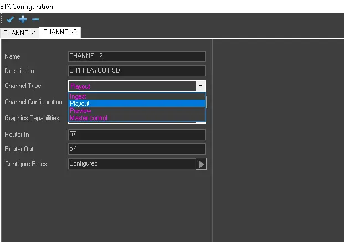Click the Configure Roles status field
The height and width of the screenshot is (242, 344).
pos(131,164)
